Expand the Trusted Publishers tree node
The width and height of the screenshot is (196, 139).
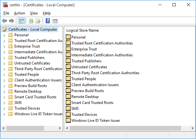4,58
